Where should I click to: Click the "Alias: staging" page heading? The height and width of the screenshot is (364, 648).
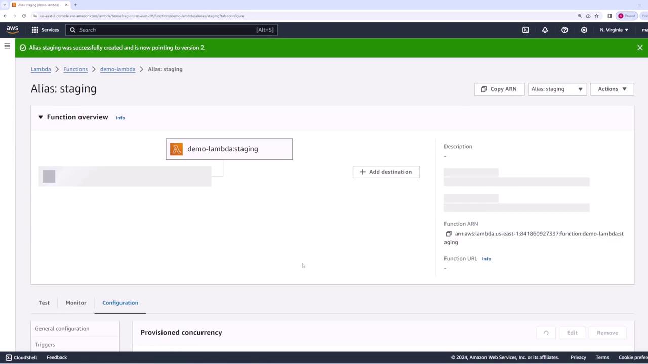pos(64,88)
